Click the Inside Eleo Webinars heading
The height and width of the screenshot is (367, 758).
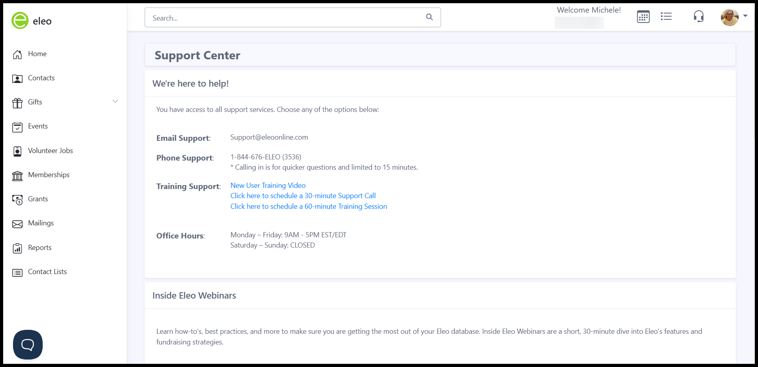pyautogui.click(x=194, y=295)
